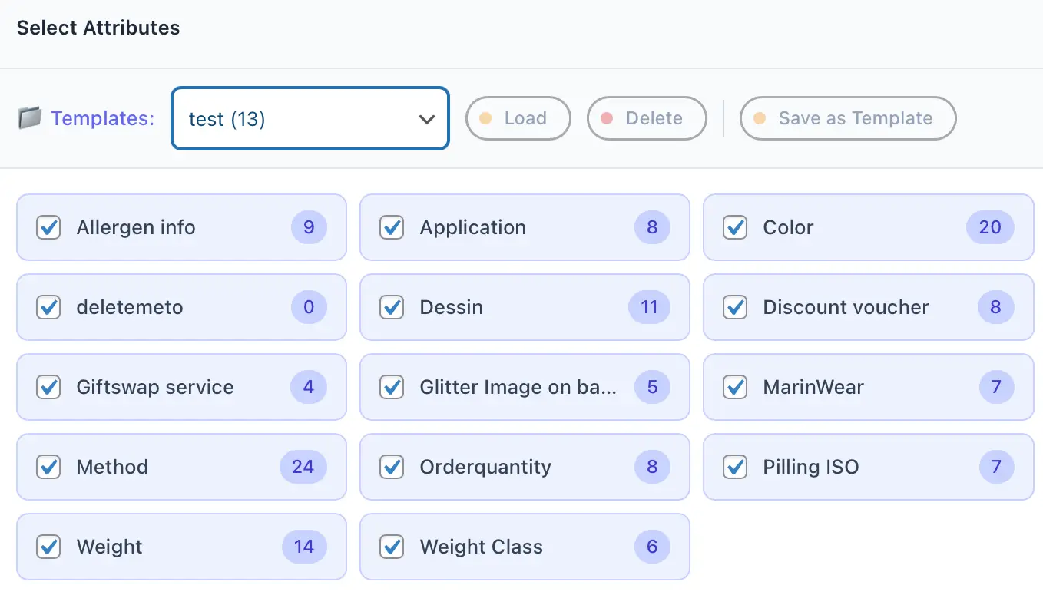The height and width of the screenshot is (605, 1043).
Task: Click the dropdown chevron arrow in template selector
Action: [x=426, y=120]
